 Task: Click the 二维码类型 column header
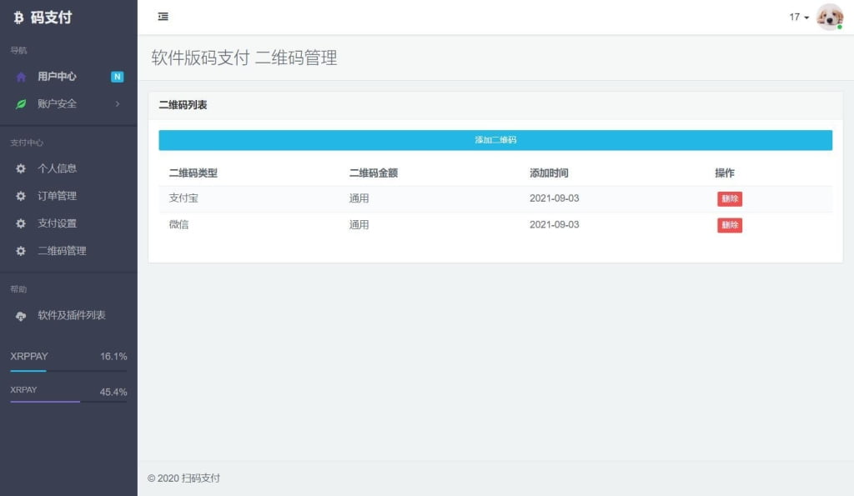pyautogui.click(x=193, y=173)
